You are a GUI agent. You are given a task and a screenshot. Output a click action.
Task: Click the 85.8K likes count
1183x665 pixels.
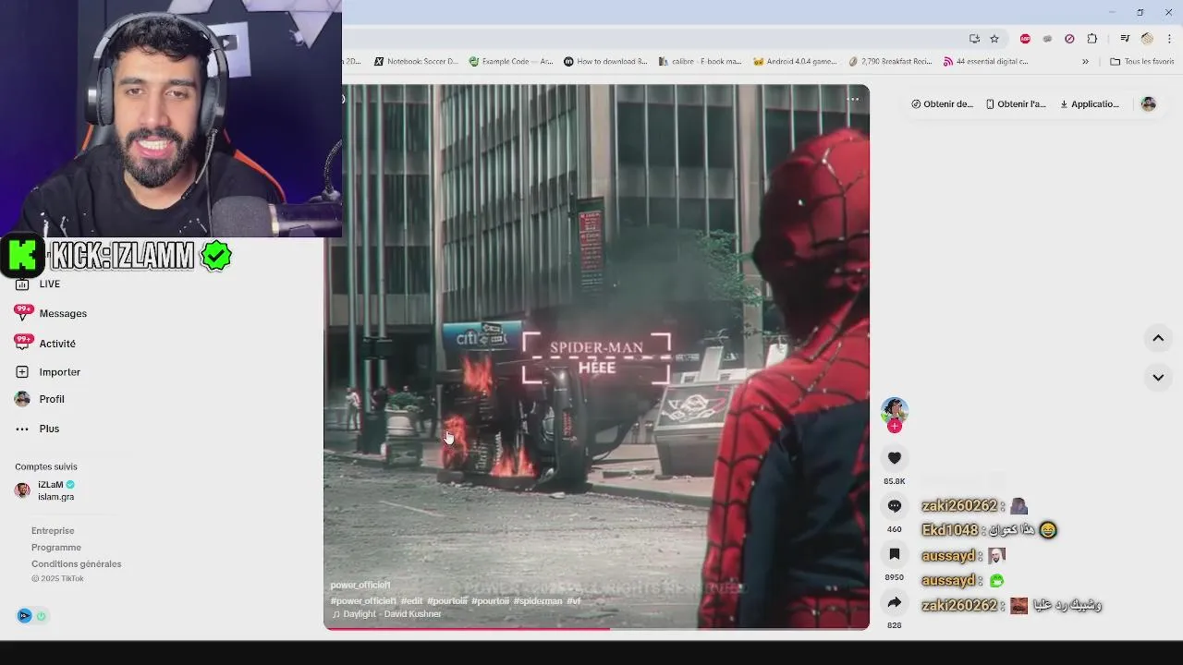[x=894, y=482]
